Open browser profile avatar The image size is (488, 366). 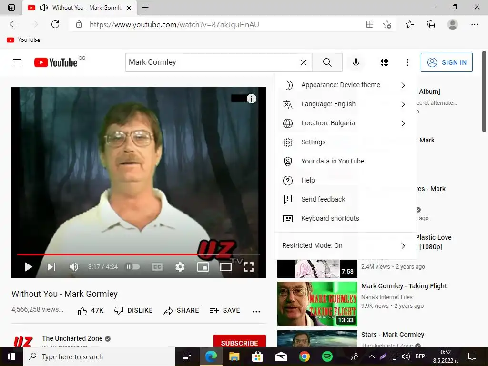tap(453, 24)
